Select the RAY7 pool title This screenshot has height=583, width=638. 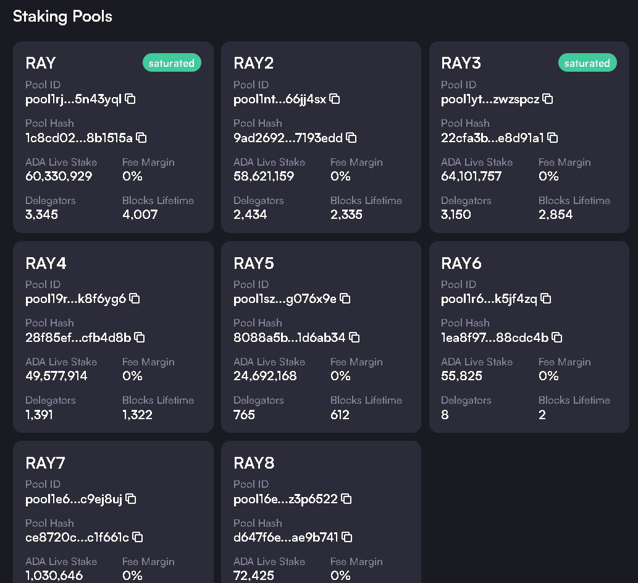[45, 463]
